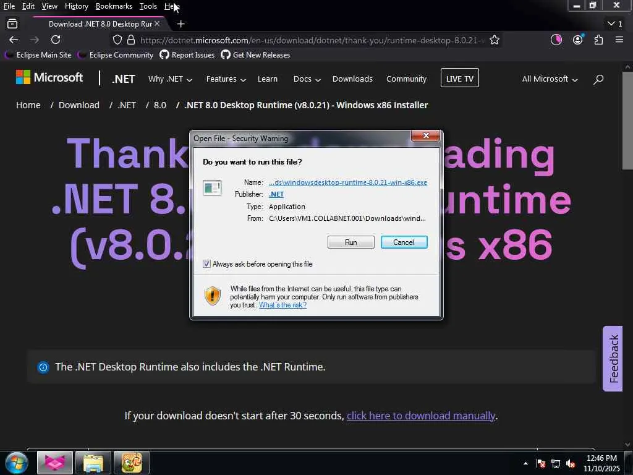The height and width of the screenshot is (475, 633).
Task: Click the Microsoft logo
Action: [49, 77]
